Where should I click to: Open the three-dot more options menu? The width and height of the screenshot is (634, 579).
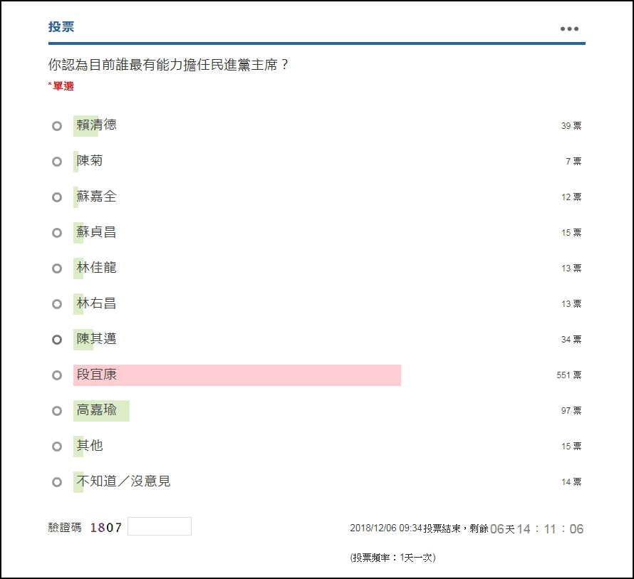click(x=569, y=29)
